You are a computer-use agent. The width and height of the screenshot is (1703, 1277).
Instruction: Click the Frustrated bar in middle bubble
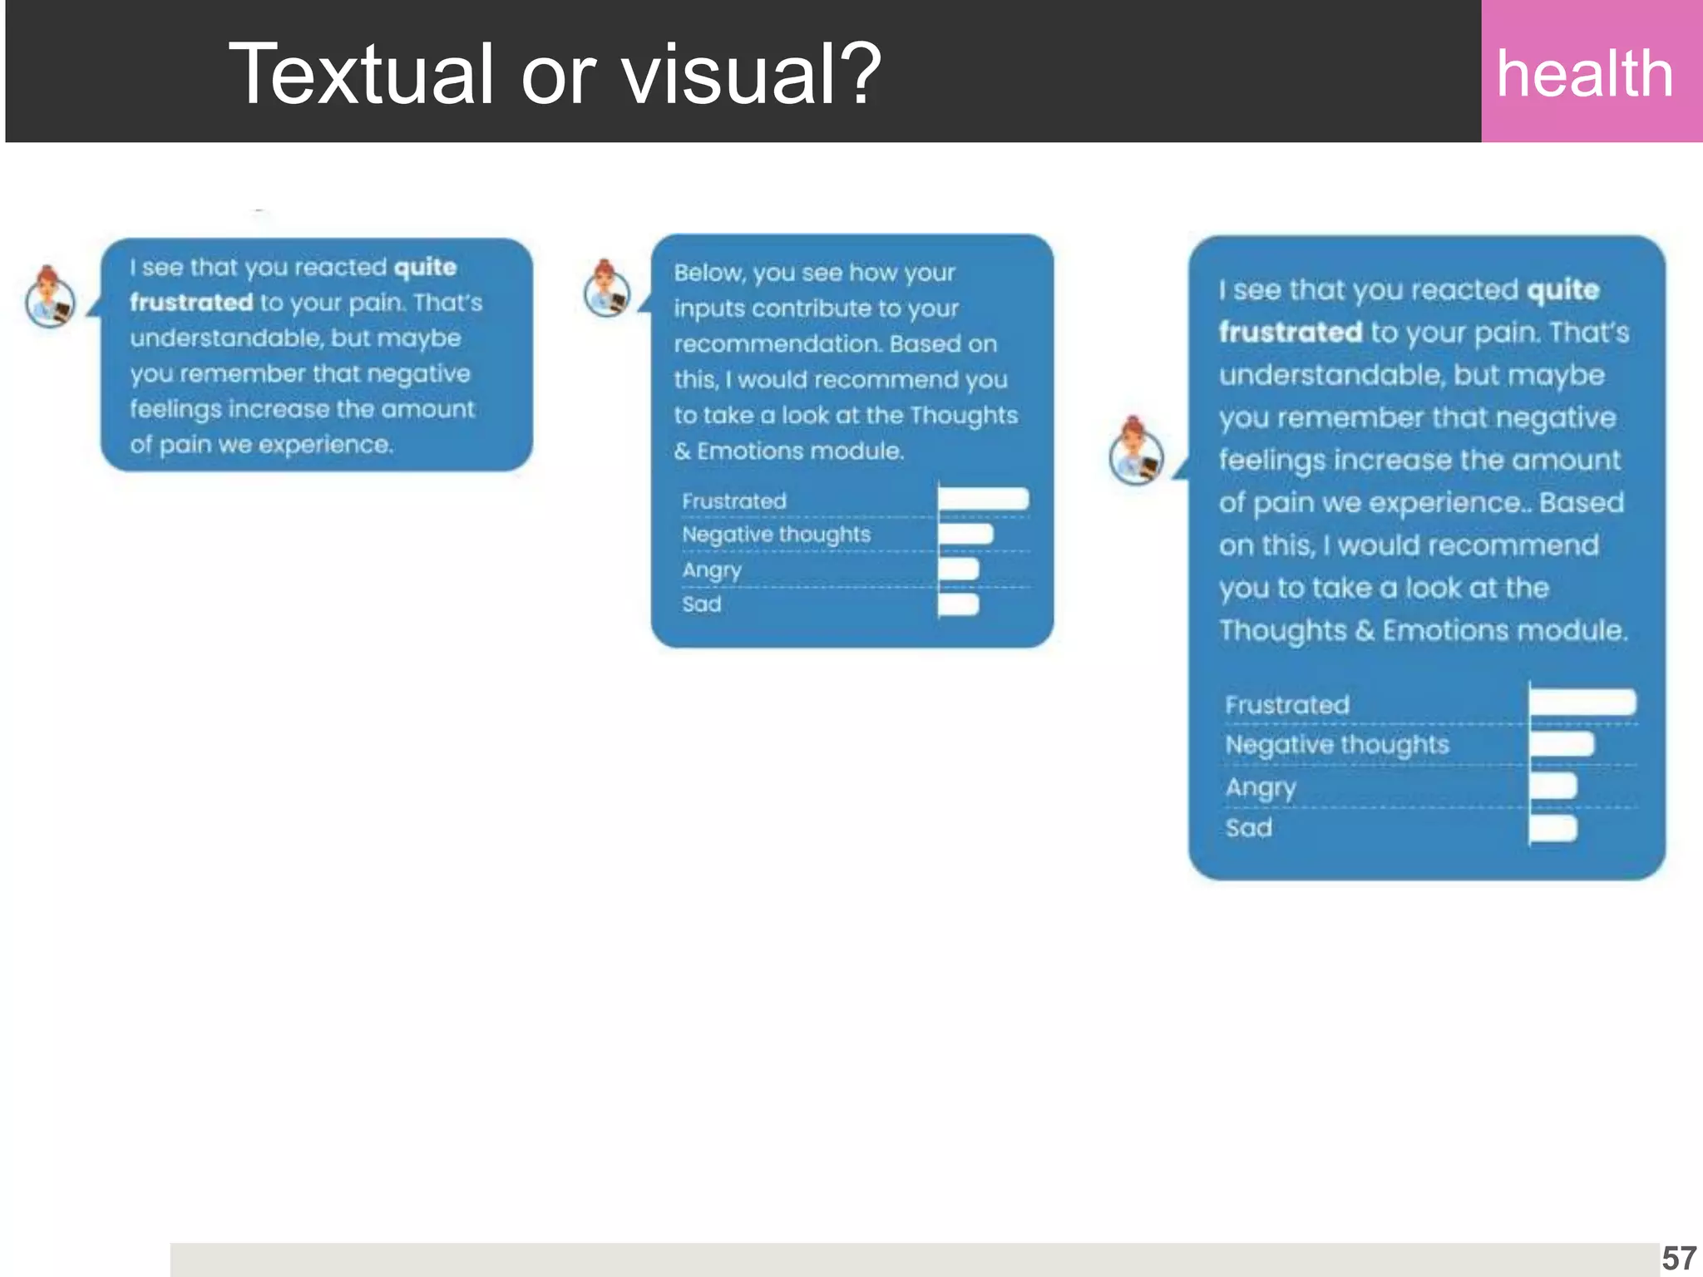(x=984, y=498)
